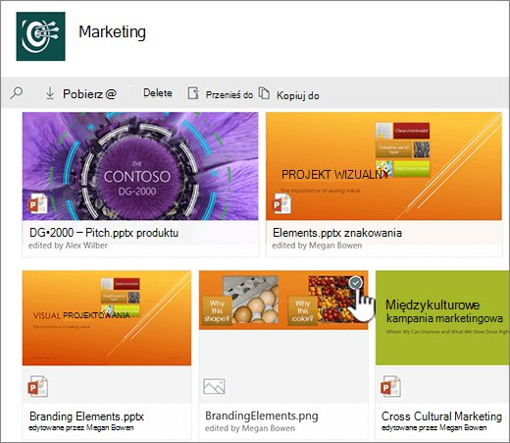Click the Kopiuj do copy icon
Viewport: 510px width, 443px height.
click(264, 92)
